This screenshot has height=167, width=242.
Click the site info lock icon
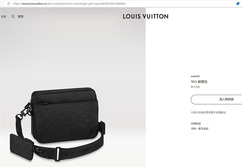tap(9, 3)
